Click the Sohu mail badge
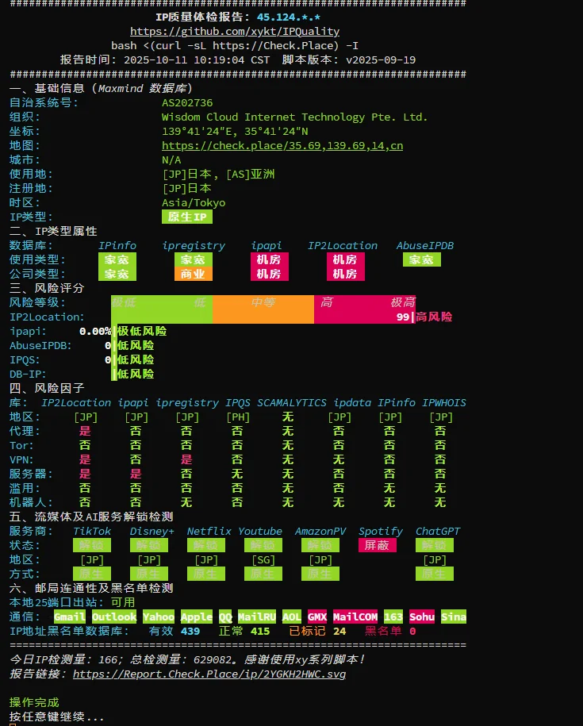Viewport: 583px width, 726px height. click(x=421, y=617)
